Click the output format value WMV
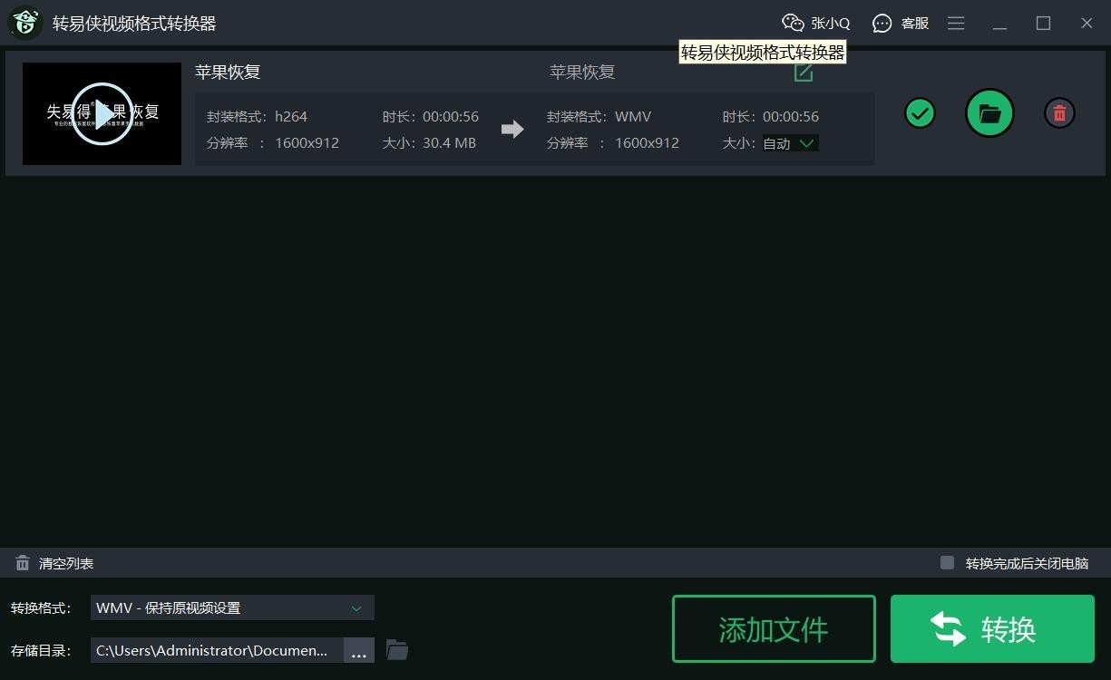The height and width of the screenshot is (680, 1111). [x=633, y=117]
